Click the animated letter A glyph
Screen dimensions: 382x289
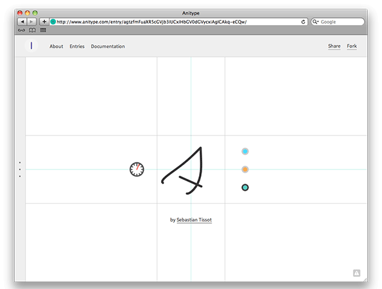(x=182, y=171)
